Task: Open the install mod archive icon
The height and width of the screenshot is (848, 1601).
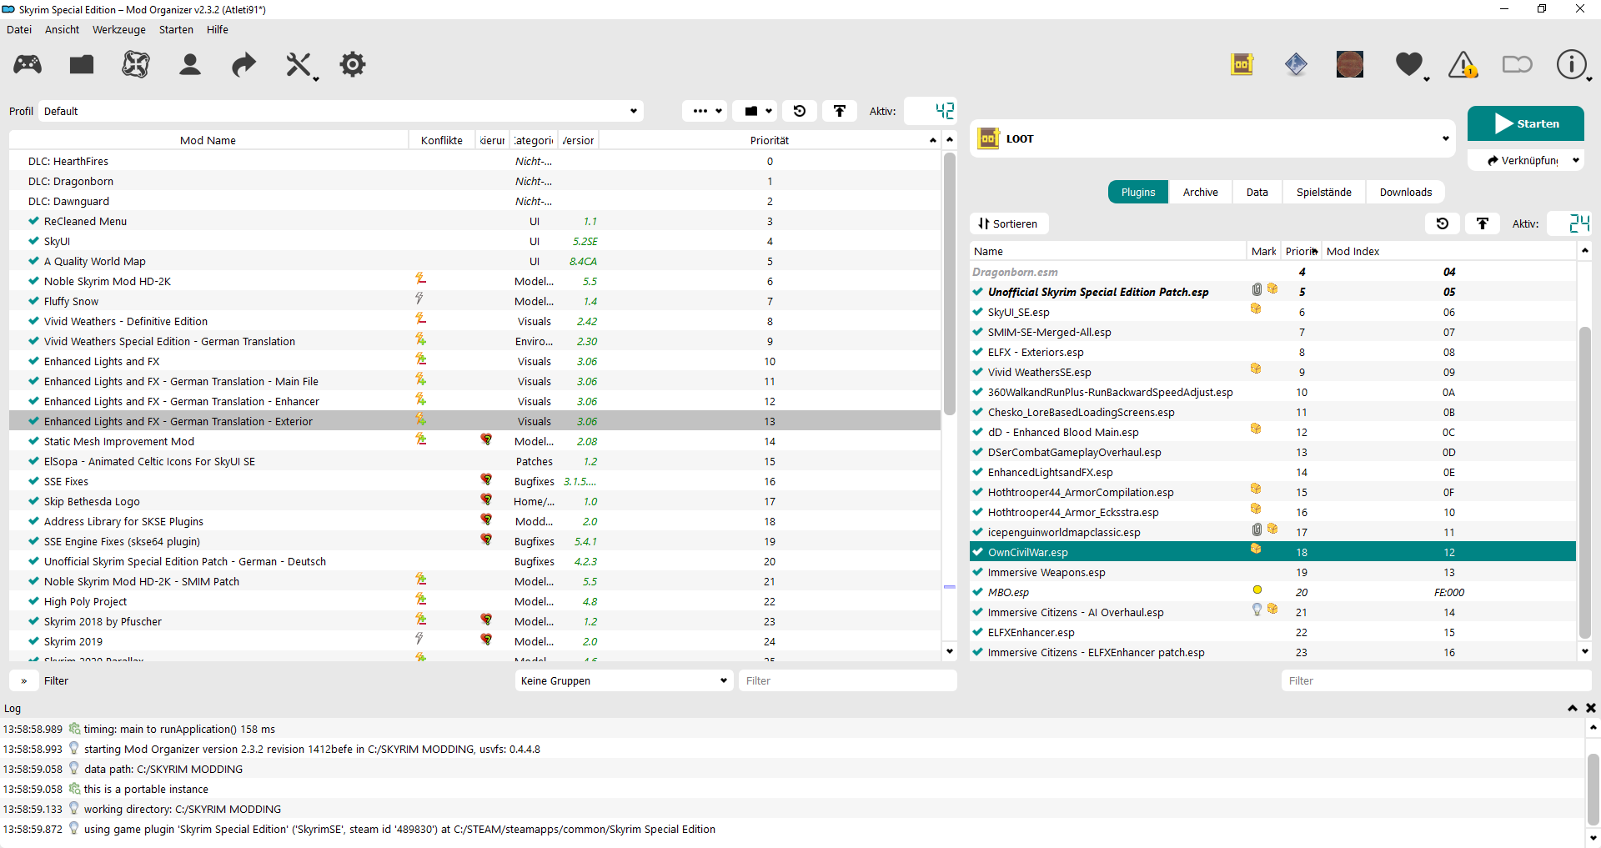Action: [x=82, y=64]
